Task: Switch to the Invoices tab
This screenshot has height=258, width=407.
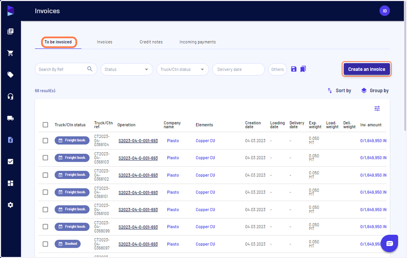Action: point(104,42)
